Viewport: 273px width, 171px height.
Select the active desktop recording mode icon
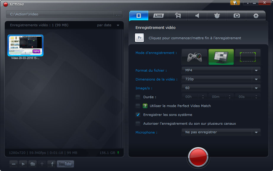tap(221, 57)
